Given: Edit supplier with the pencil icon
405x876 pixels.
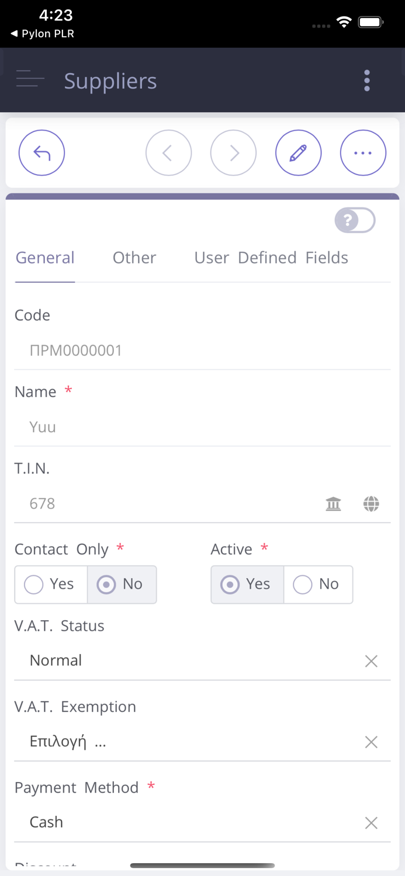Looking at the screenshot, I should tap(298, 153).
